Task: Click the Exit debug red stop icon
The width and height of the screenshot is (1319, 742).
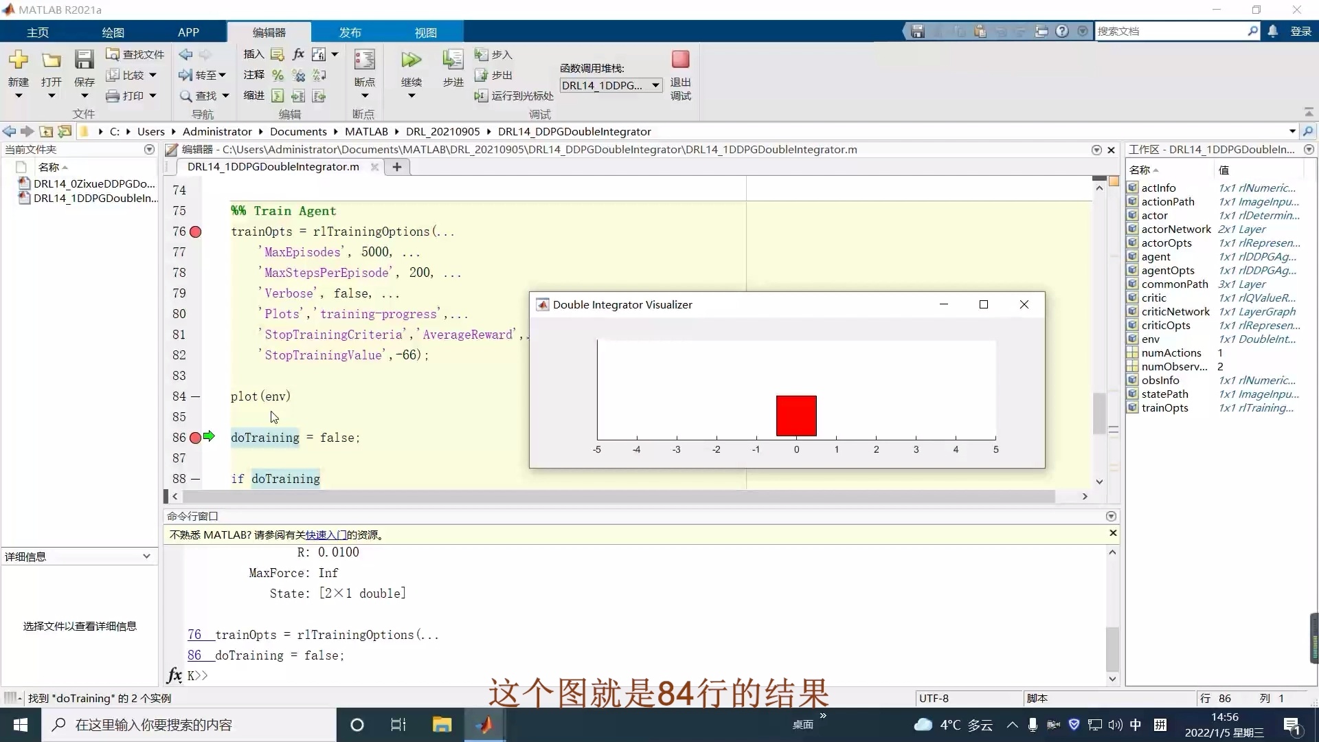Action: coord(680,60)
